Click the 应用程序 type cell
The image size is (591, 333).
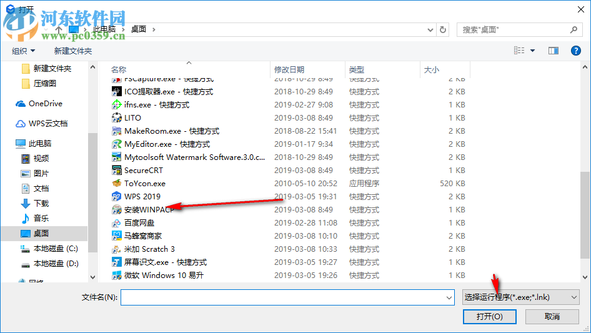[x=364, y=184]
